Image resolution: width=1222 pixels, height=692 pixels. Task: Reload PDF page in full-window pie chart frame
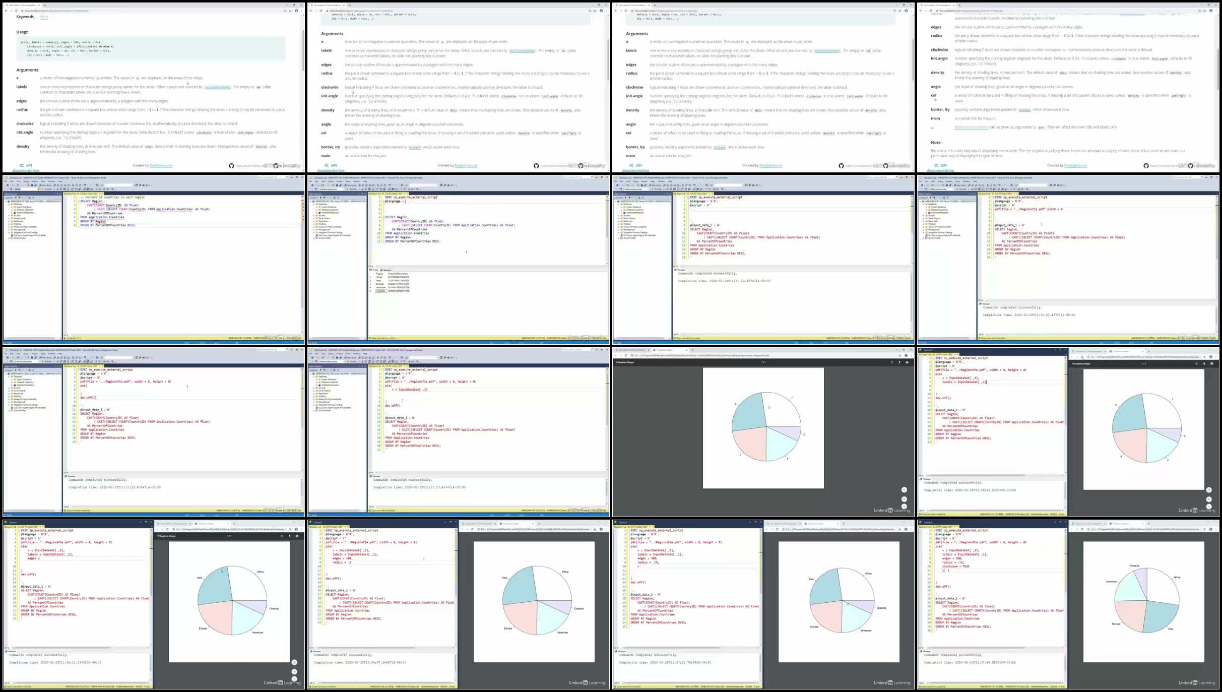pos(626,355)
